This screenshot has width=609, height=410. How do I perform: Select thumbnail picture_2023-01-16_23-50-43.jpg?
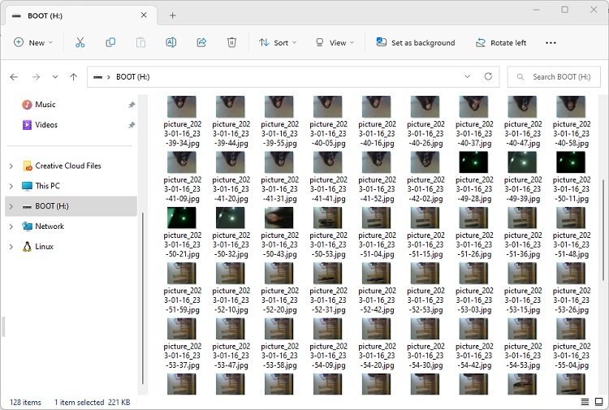(279, 218)
